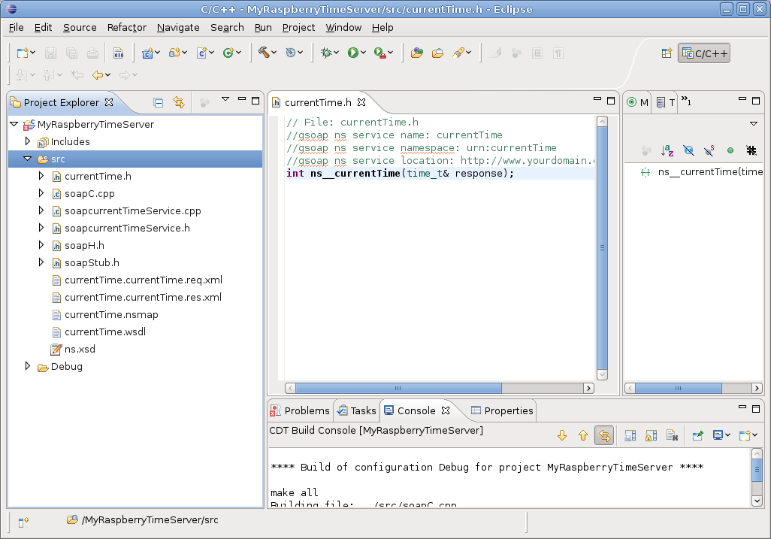This screenshot has width=771, height=539.
Task: Close the Console view tab
Action: (x=446, y=410)
